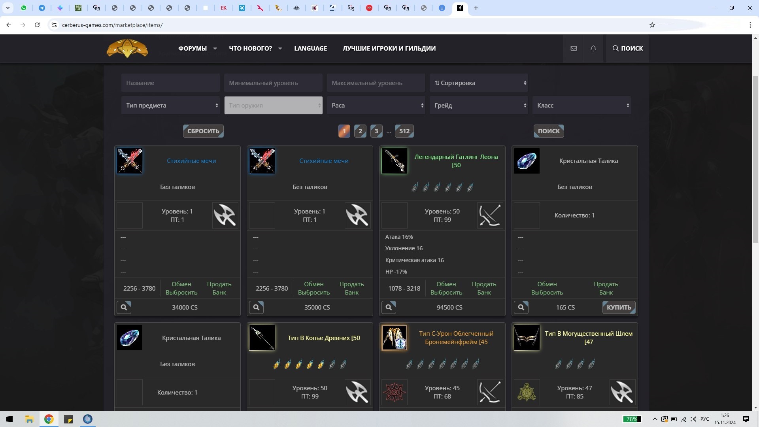Screen dimensions: 759x427
Task: Click the site's golden Cerberus logo
Action: [x=127, y=49]
